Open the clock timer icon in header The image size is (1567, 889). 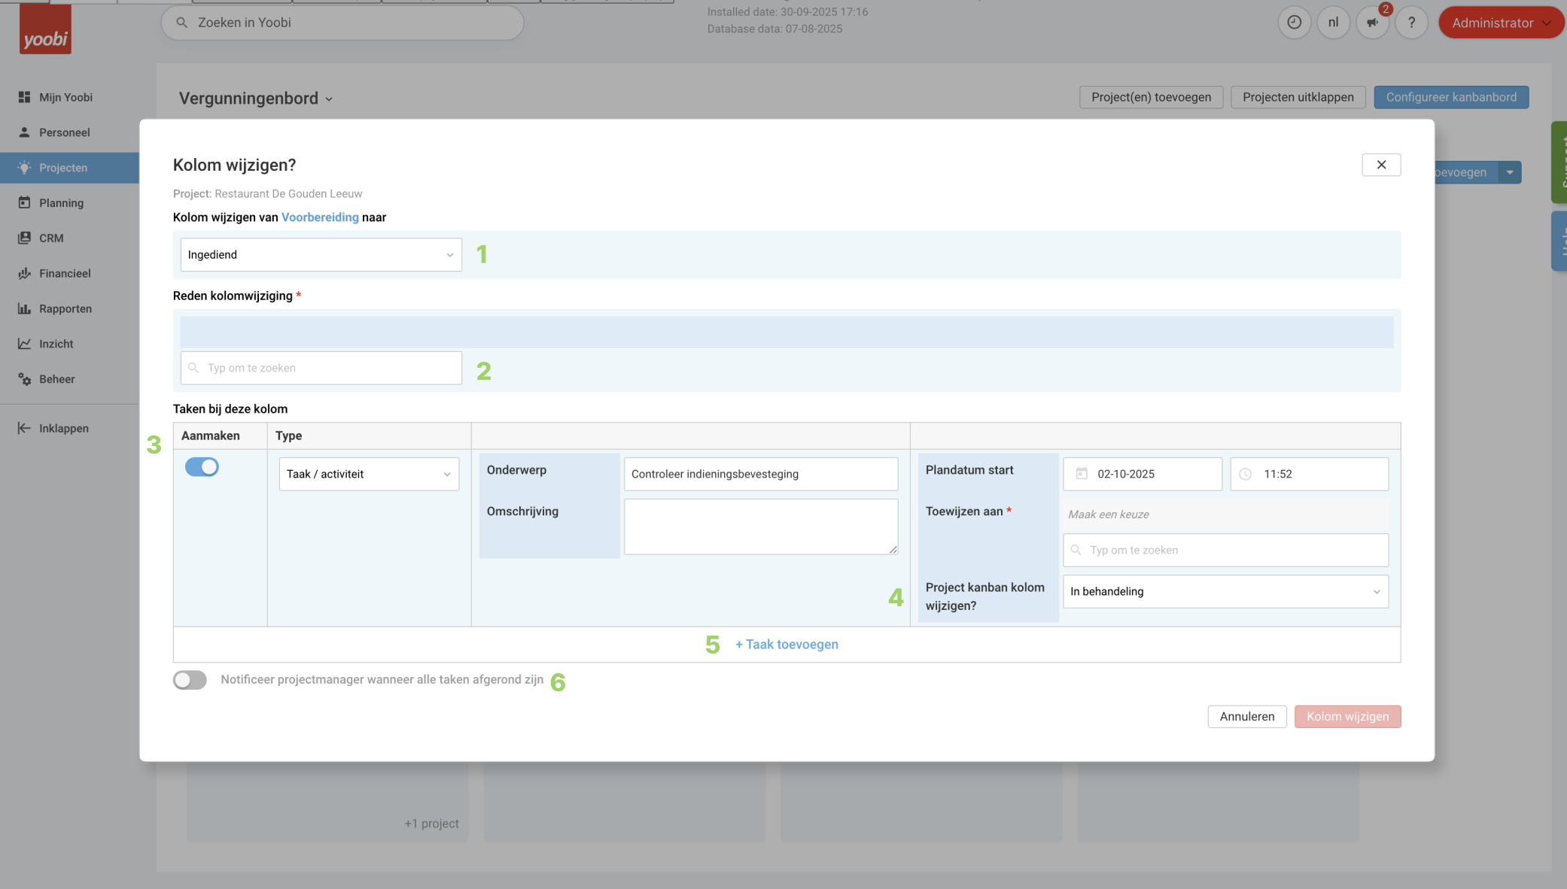(1294, 23)
